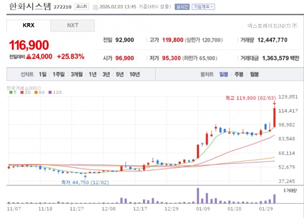The height and width of the screenshot is (218, 304).
Task: Click the 11/07 date axis label
Action: pos(14,209)
